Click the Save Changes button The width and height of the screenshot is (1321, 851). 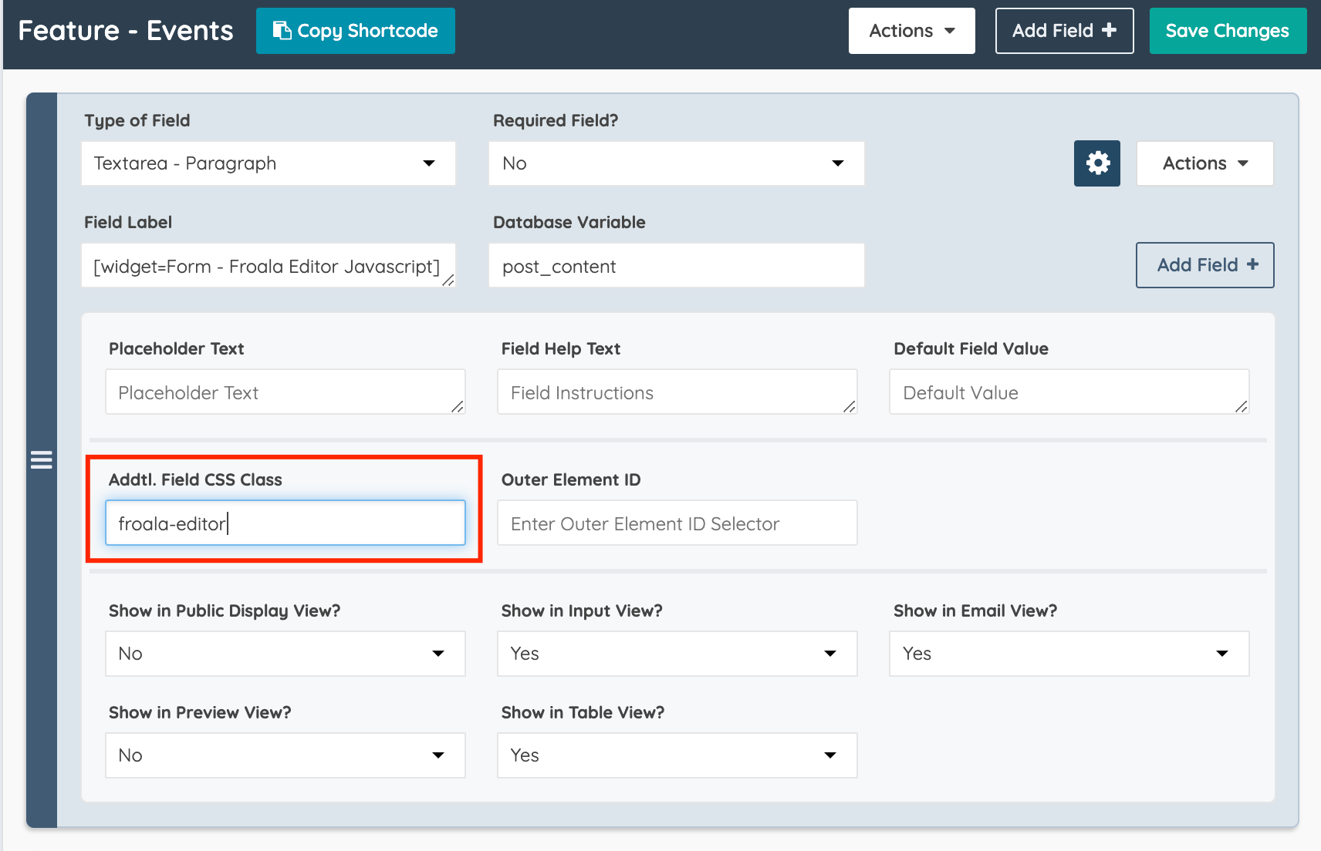click(1227, 30)
